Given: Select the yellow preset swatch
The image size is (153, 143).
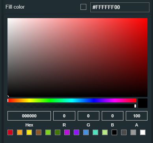Looking at the screenshot, I should 29,132.
